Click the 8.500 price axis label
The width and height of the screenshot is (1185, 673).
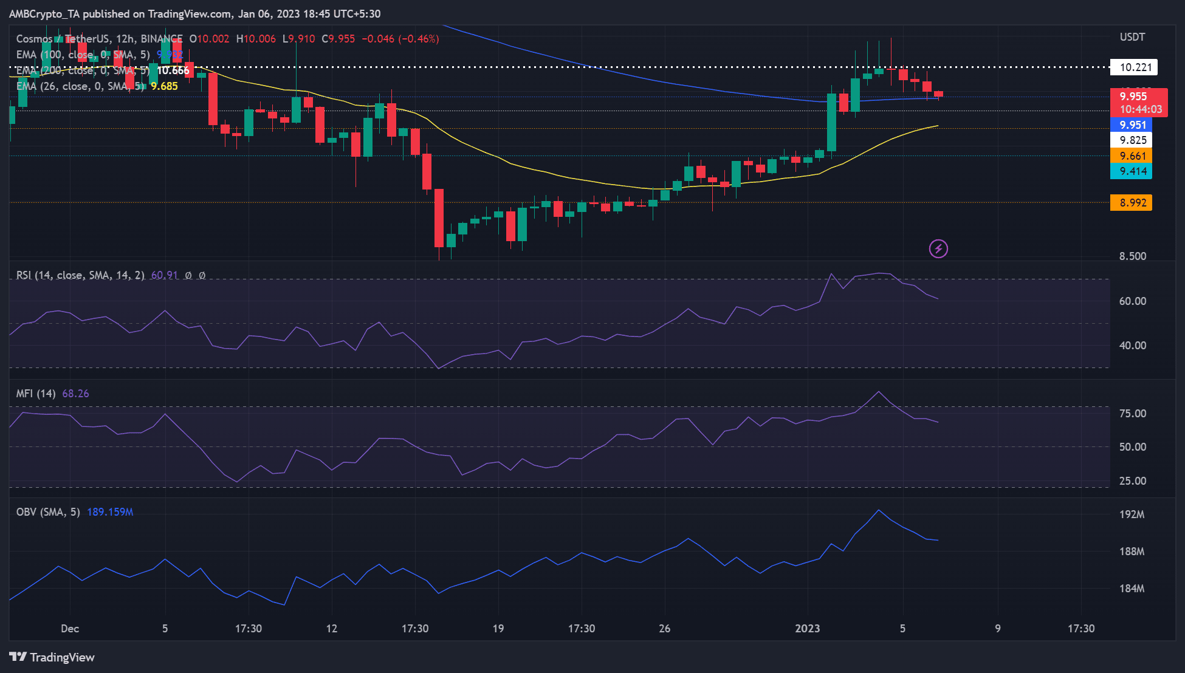(x=1133, y=256)
